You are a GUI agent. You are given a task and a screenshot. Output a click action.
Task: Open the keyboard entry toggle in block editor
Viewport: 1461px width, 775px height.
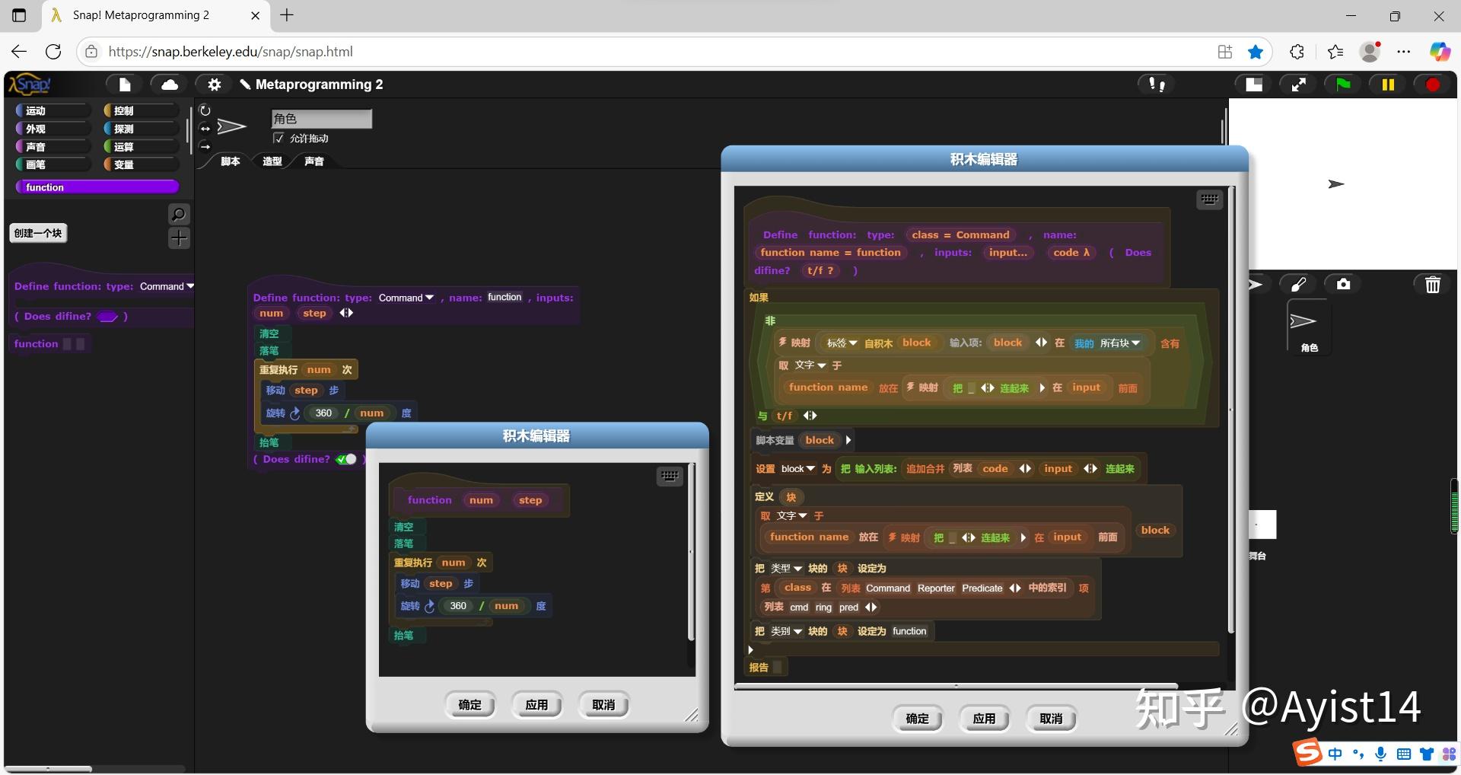click(x=1209, y=199)
